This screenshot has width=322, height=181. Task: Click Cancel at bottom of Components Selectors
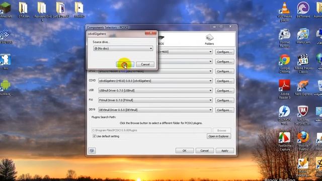coord(205,151)
